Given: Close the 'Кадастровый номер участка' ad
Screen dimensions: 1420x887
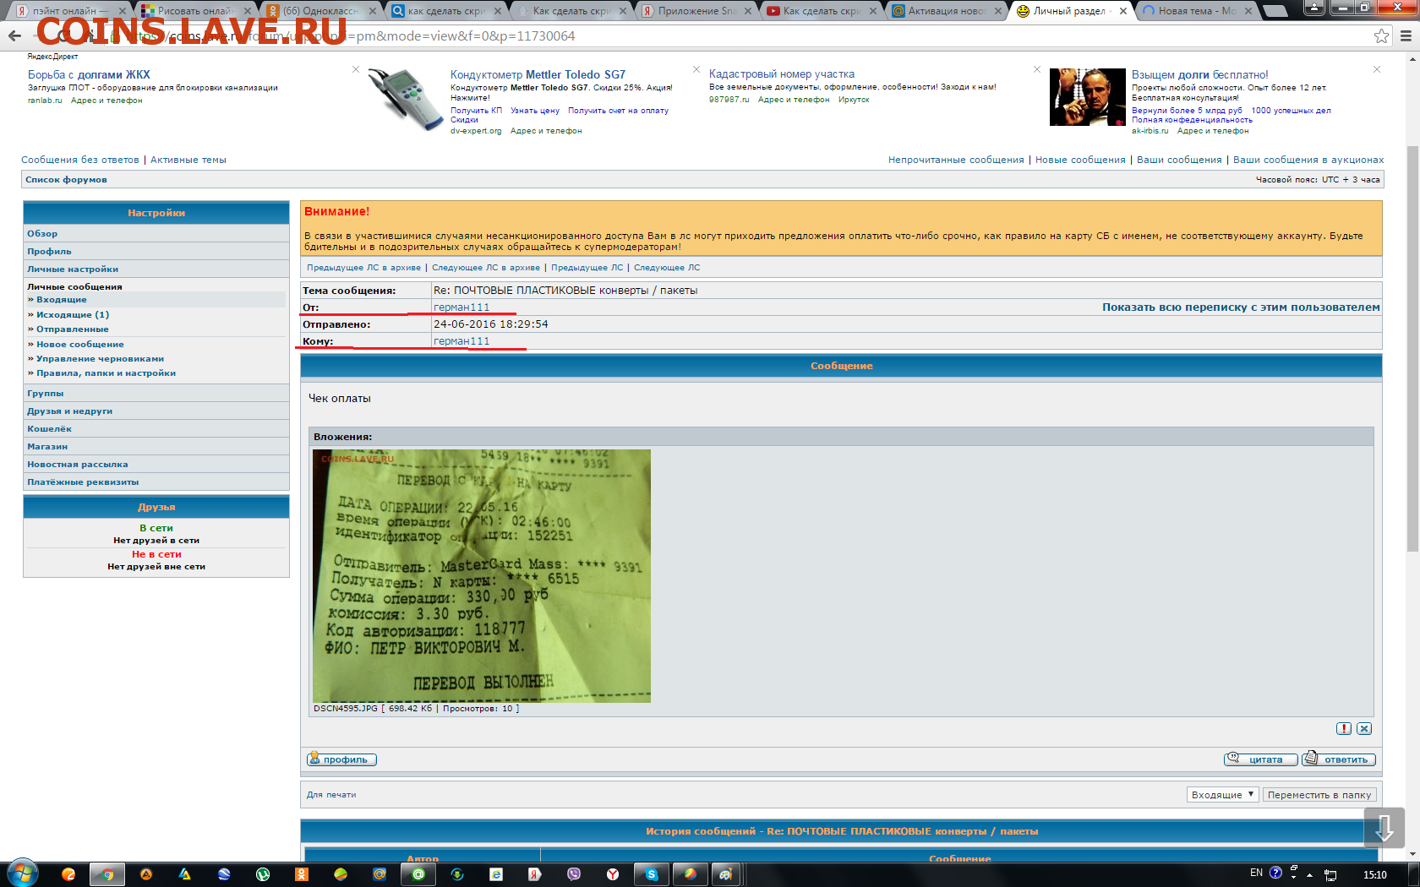Looking at the screenshot, I should click(1037, 69).
